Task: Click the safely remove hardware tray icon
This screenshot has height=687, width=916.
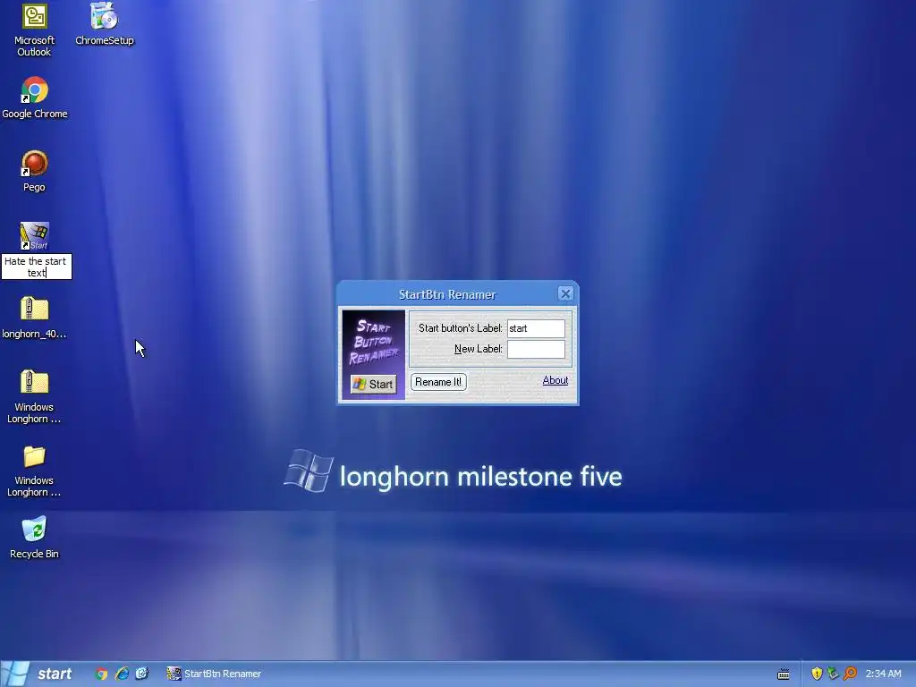Action: [x=833, y=674]
